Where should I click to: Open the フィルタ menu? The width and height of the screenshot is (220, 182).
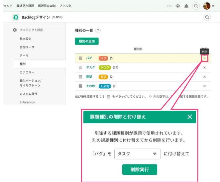(65, 6)
